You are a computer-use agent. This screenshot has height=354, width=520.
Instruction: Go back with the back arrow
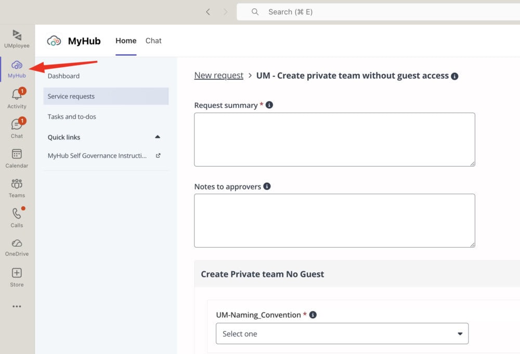tap(208, 12)
